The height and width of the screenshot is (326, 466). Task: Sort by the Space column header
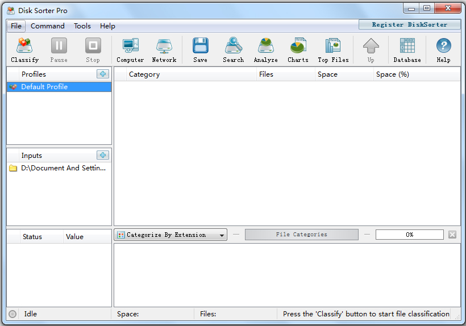(328, 74)
